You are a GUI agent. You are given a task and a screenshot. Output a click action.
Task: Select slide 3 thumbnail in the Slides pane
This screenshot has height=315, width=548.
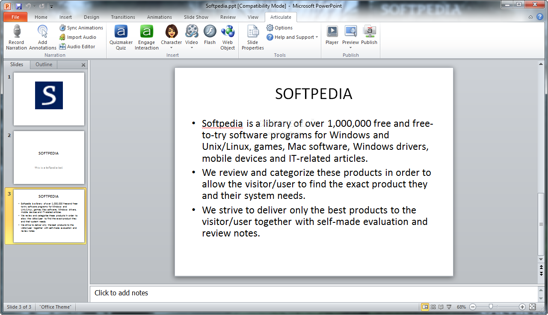(49, 216)
